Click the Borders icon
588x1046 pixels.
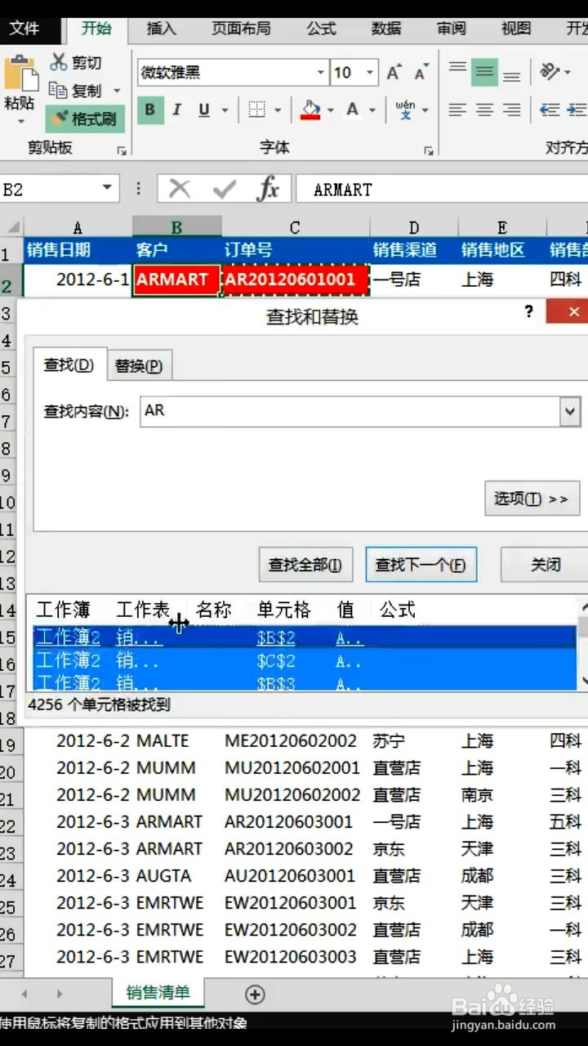(x=256, y=110)
